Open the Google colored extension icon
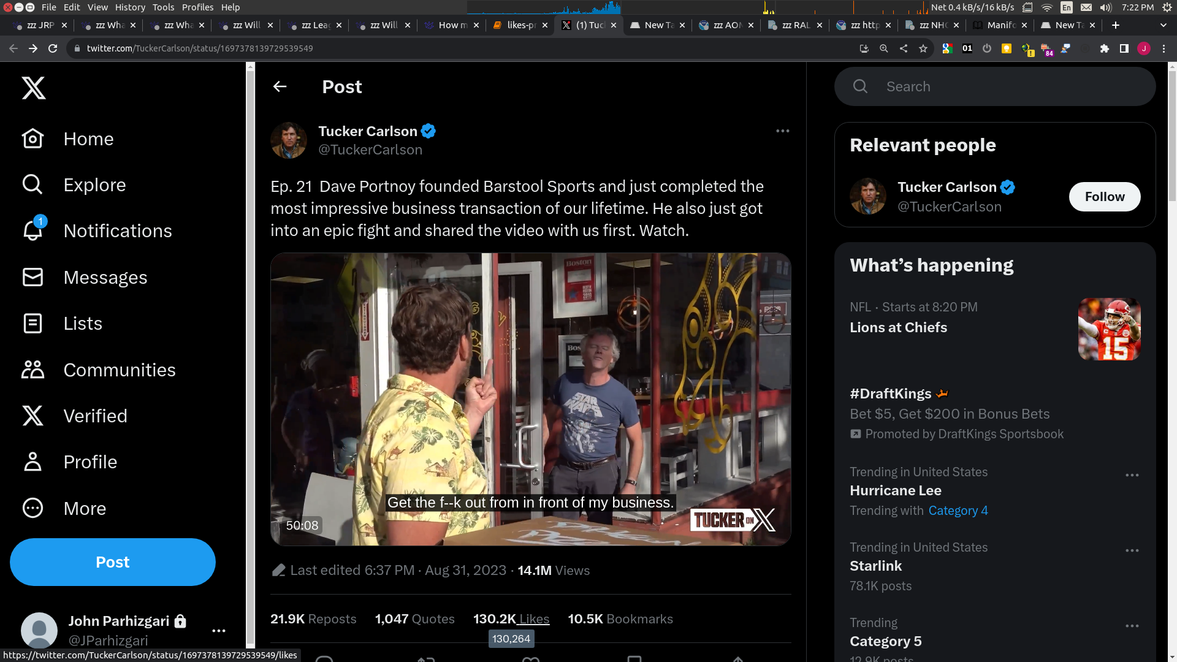The width and height of the screenshot is (1177, 662). pyautogui.click(x=947, y=48)
